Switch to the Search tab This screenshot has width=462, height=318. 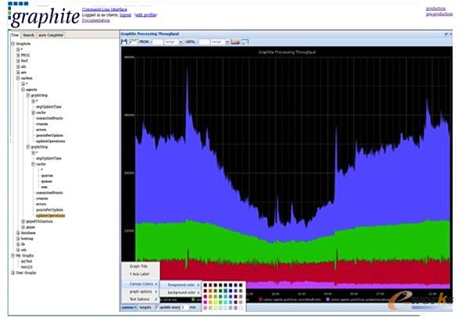tap(29, 35)
